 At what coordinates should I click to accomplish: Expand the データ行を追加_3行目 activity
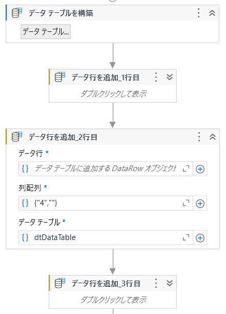(x=170, y=283)
